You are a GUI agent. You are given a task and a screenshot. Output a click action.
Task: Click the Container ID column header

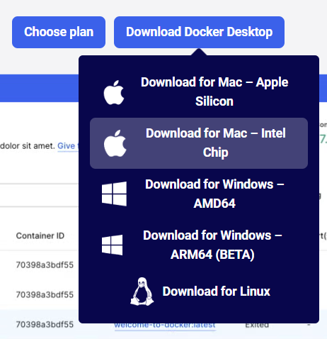[40, 235]
